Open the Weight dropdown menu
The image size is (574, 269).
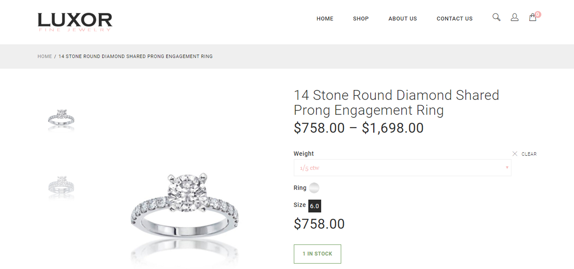(x=402, y=168)
